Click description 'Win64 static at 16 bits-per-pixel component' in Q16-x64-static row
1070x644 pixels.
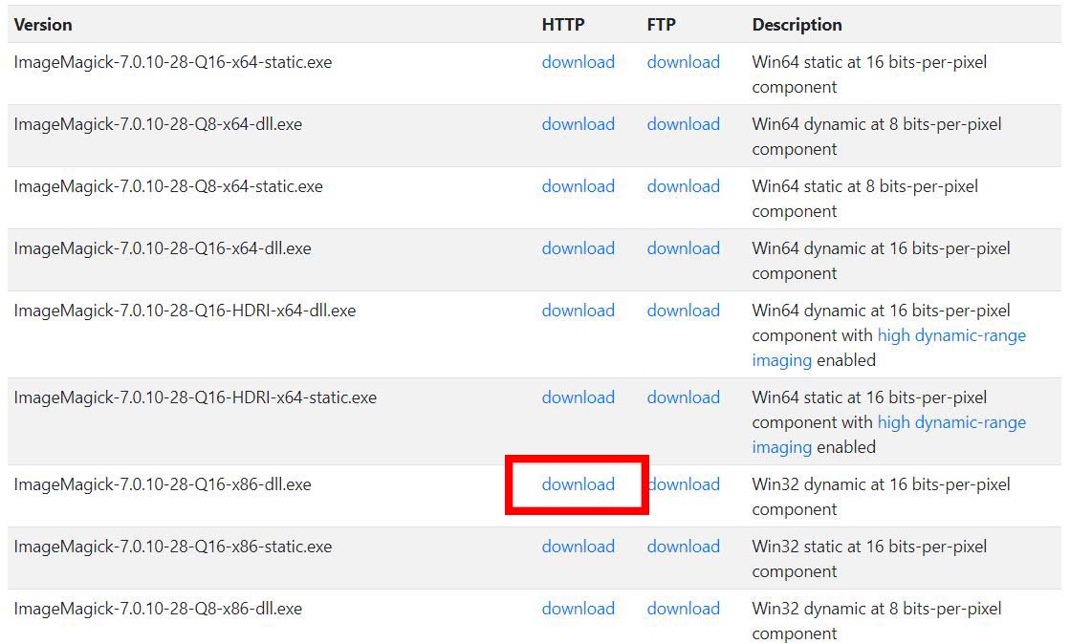click(869, 75)
